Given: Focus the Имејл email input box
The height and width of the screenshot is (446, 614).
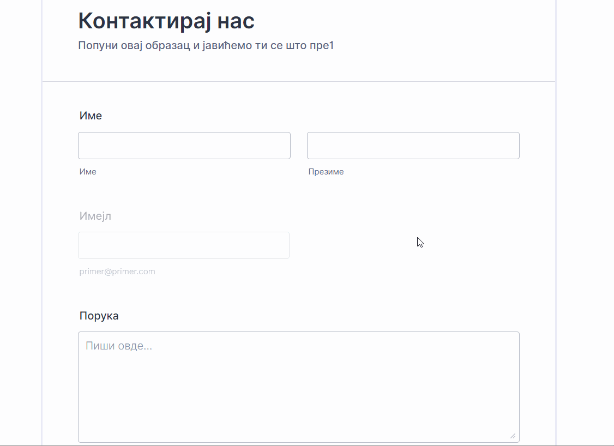Looking at the screenshot, I should click(x=184, y=245).
